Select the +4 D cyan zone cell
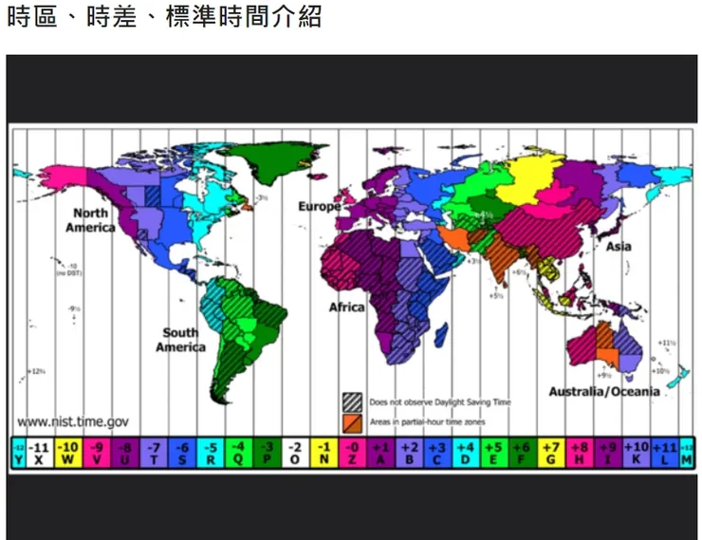 466,453
